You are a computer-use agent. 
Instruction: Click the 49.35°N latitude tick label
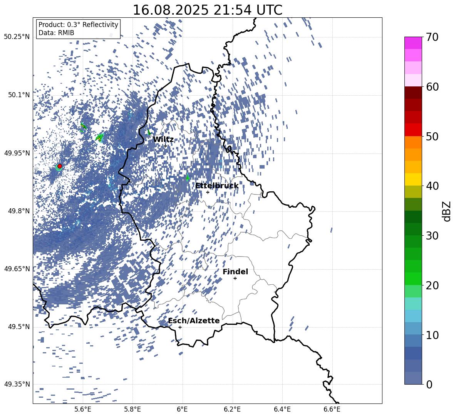click(x=17, y=384)
